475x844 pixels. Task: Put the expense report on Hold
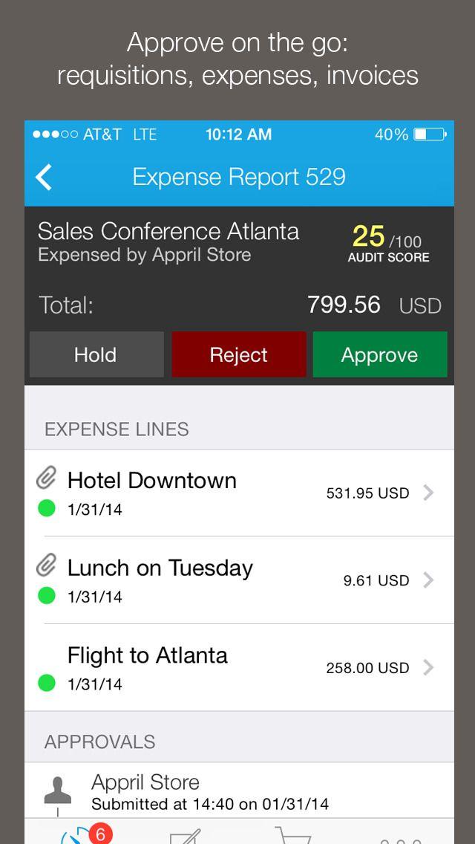[x=96, y=354]
